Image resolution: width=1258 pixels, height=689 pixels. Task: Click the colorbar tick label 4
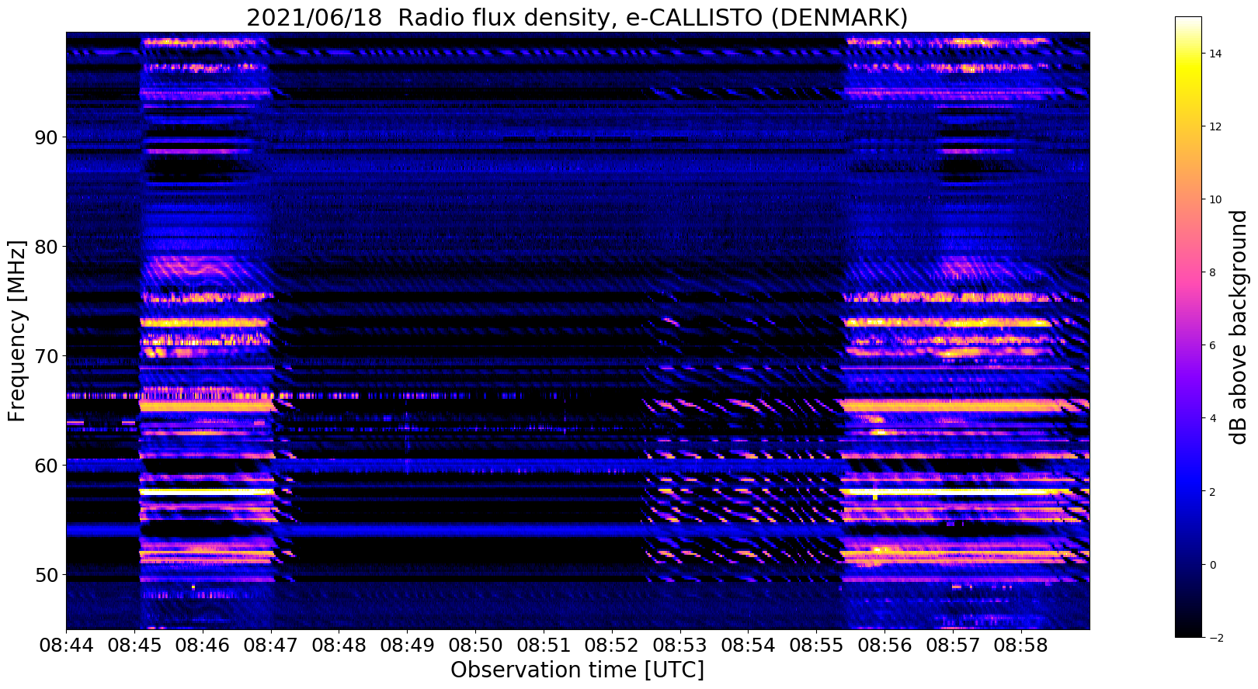(1212, 418)
